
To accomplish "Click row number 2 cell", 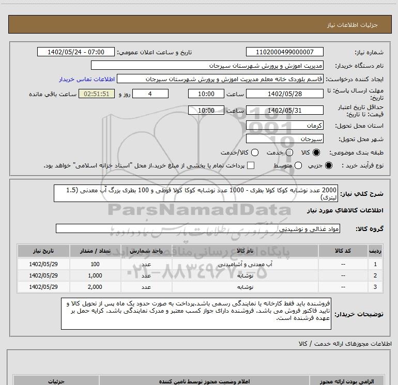I will (x=375, y=275).
